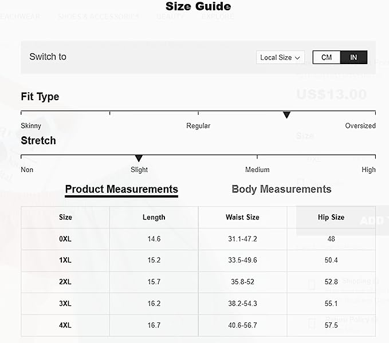Click the Size column header

click(65, 217)
